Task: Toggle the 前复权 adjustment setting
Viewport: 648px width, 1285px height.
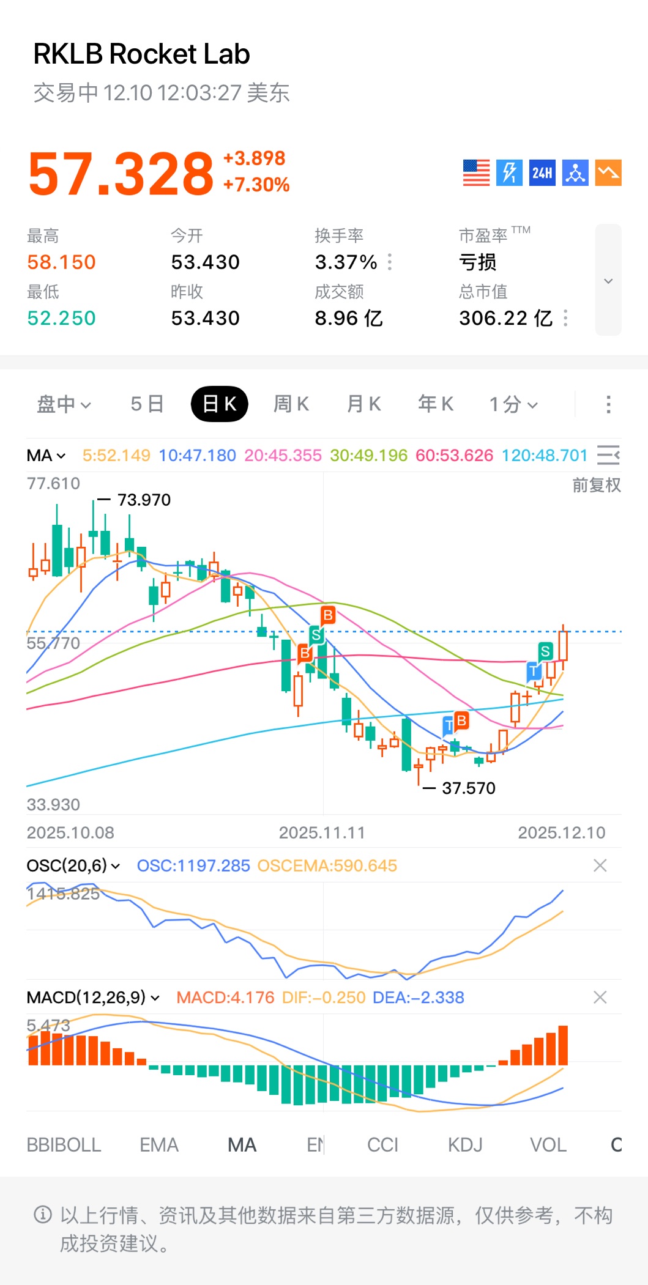Action: (x=596, y=485)
